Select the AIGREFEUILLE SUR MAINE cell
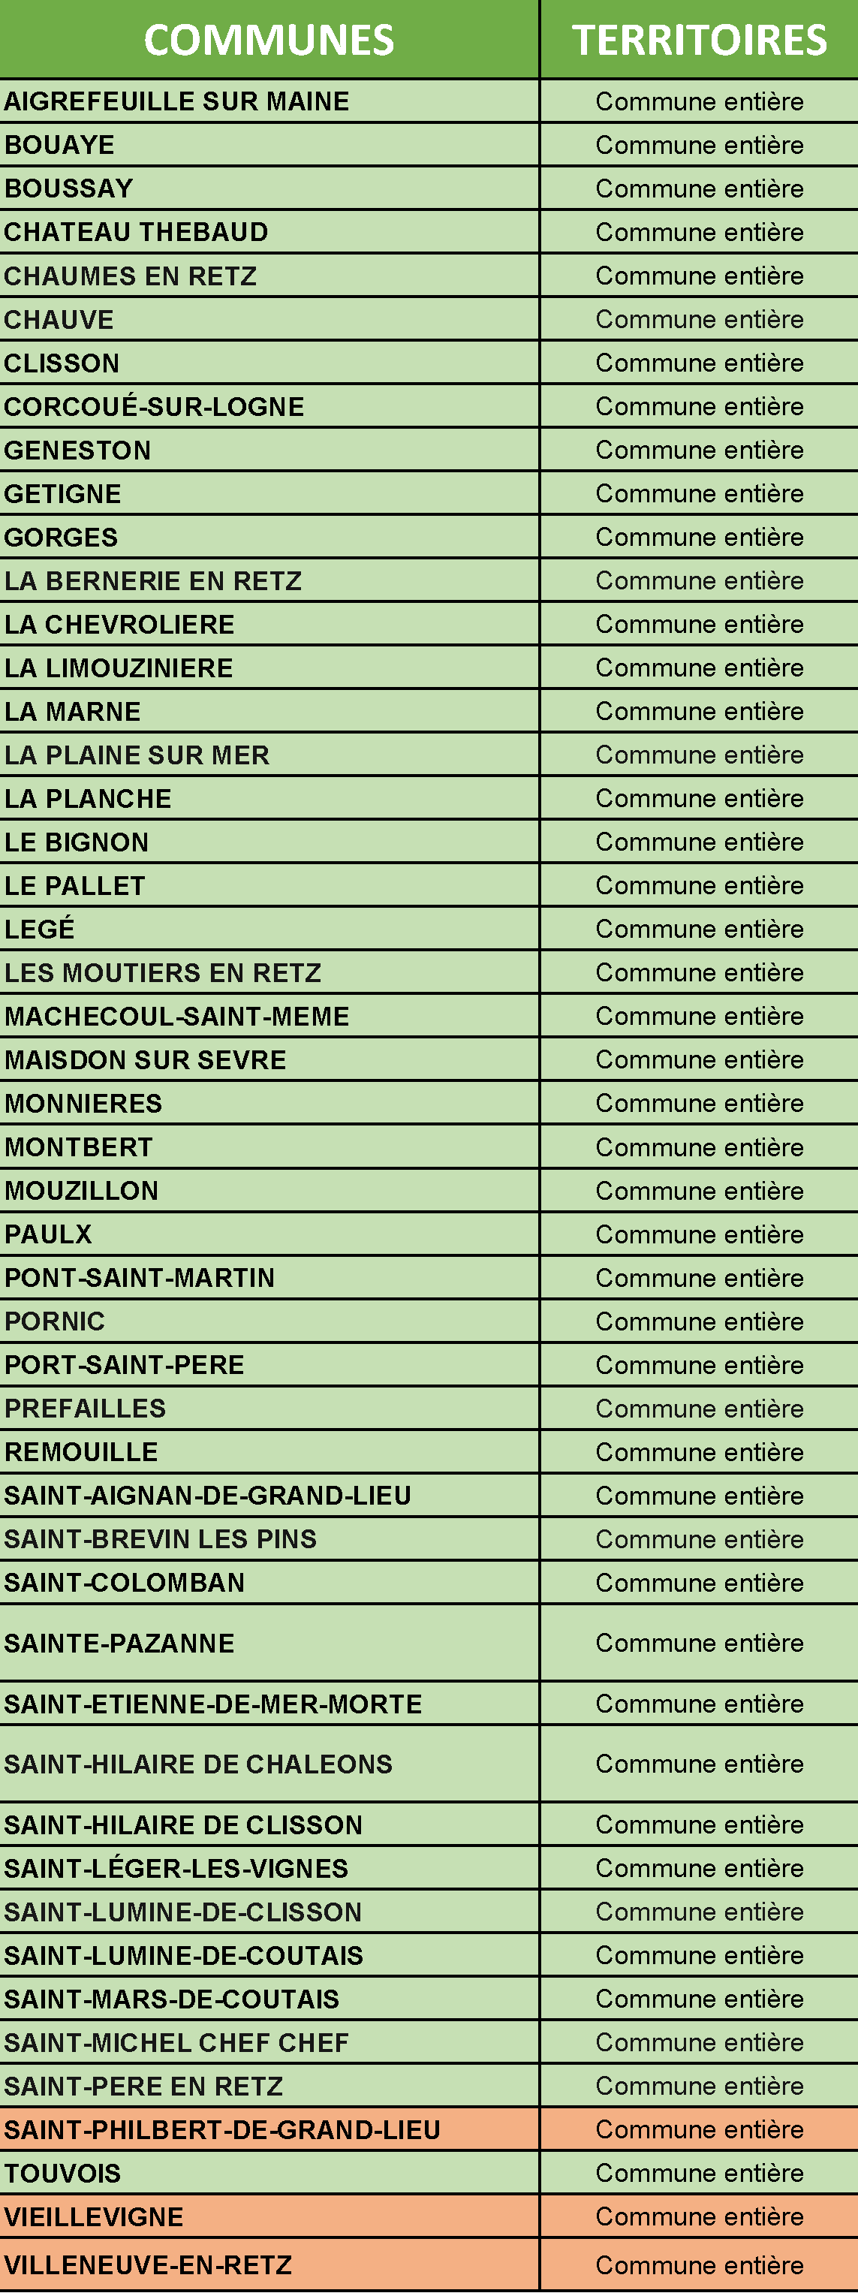 [x=176, y=101]
